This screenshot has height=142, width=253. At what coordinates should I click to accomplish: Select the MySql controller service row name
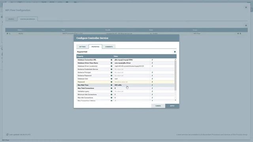[21, 34]
